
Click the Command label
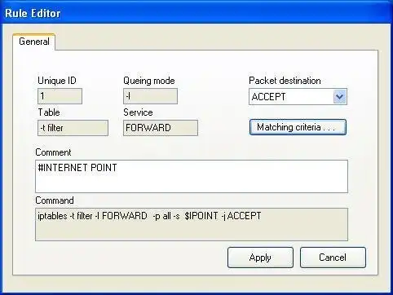pos(55,200)
